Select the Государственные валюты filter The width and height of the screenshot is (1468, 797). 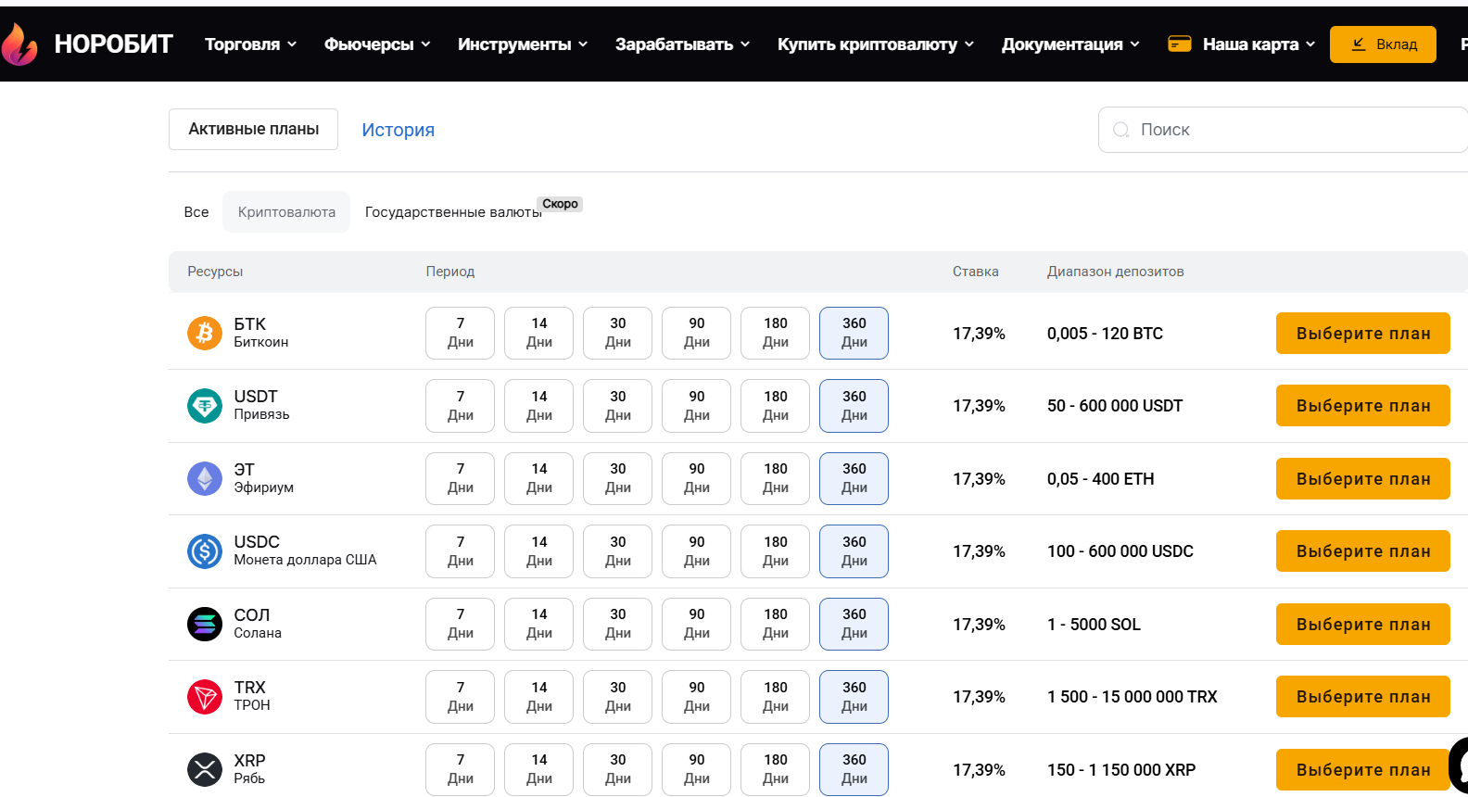click(453, 211)
